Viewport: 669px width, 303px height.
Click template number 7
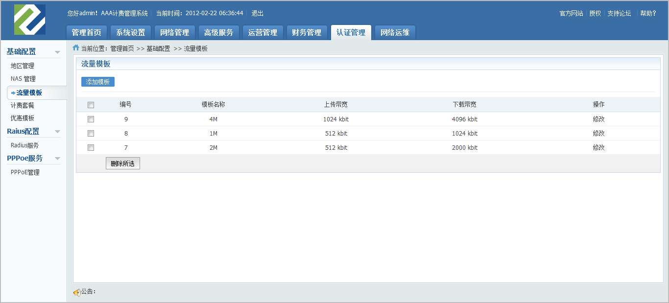click(126, 147)
